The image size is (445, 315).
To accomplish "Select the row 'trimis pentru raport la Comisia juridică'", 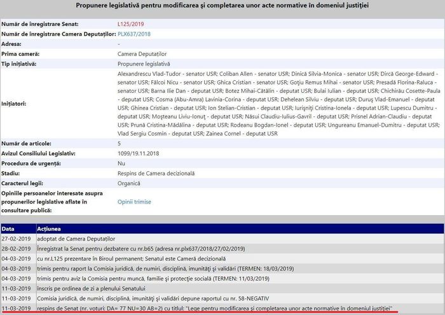I will [x=240, y=269].
